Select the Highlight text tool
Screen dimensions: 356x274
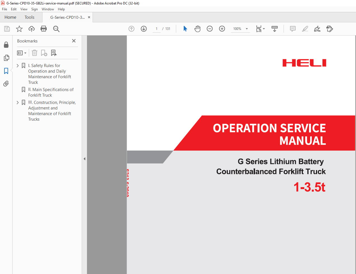point(305,29)
